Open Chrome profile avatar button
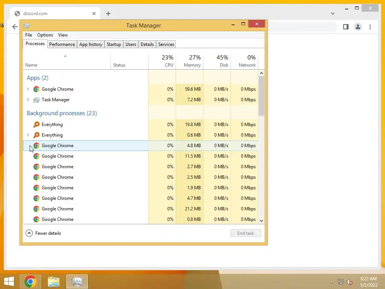The image size is (385, 289). coord(358,27)
